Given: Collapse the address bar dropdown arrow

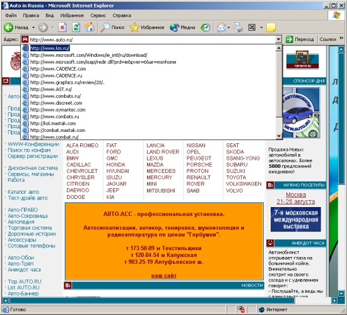Looking at the screenshot, I should (x=278, y=39).
